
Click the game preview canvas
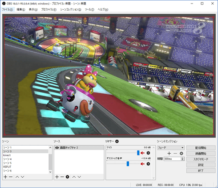pyautogui.click(x=109, y=76)
